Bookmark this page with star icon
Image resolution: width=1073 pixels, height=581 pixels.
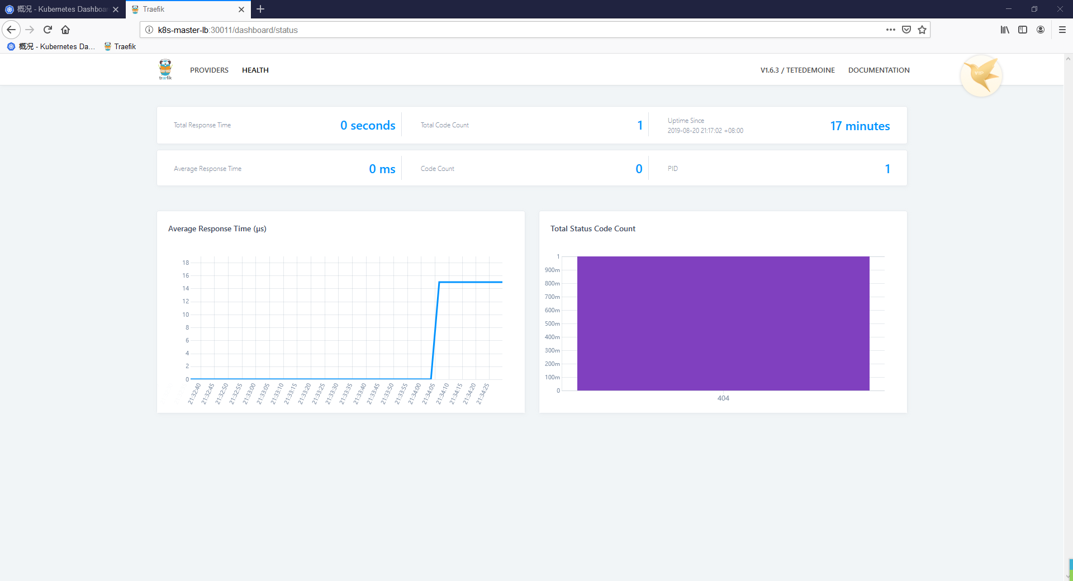coord(922,30)
